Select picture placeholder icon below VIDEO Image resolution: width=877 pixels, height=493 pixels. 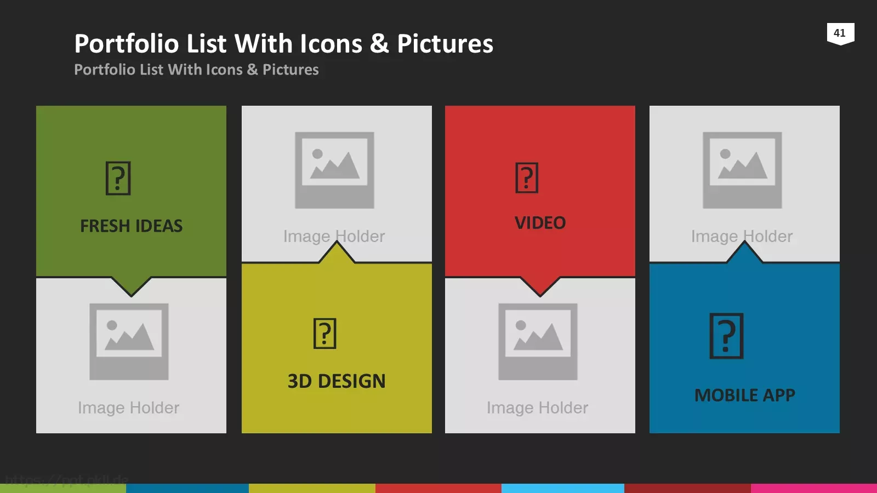(x=538, y=341)
